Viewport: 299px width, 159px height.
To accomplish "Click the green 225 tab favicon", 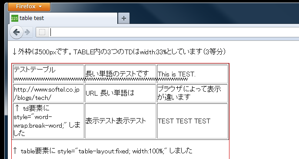I will pos(15,18).
